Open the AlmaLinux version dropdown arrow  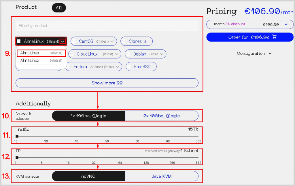63,41
